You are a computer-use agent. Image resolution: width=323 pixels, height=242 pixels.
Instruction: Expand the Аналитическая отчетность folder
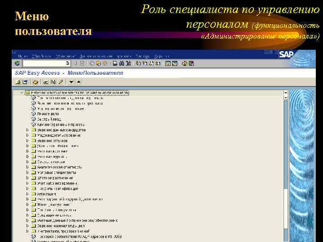pos(27,167)
